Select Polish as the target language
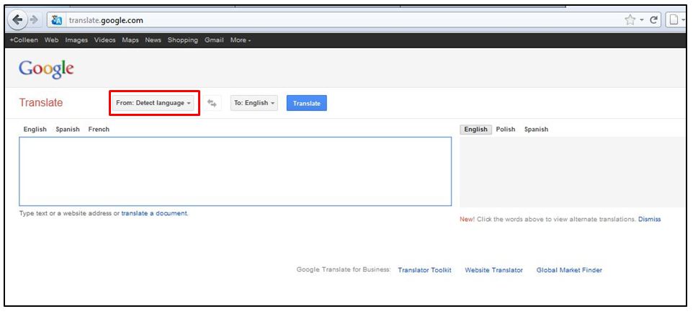 click(x=506, y=130)
